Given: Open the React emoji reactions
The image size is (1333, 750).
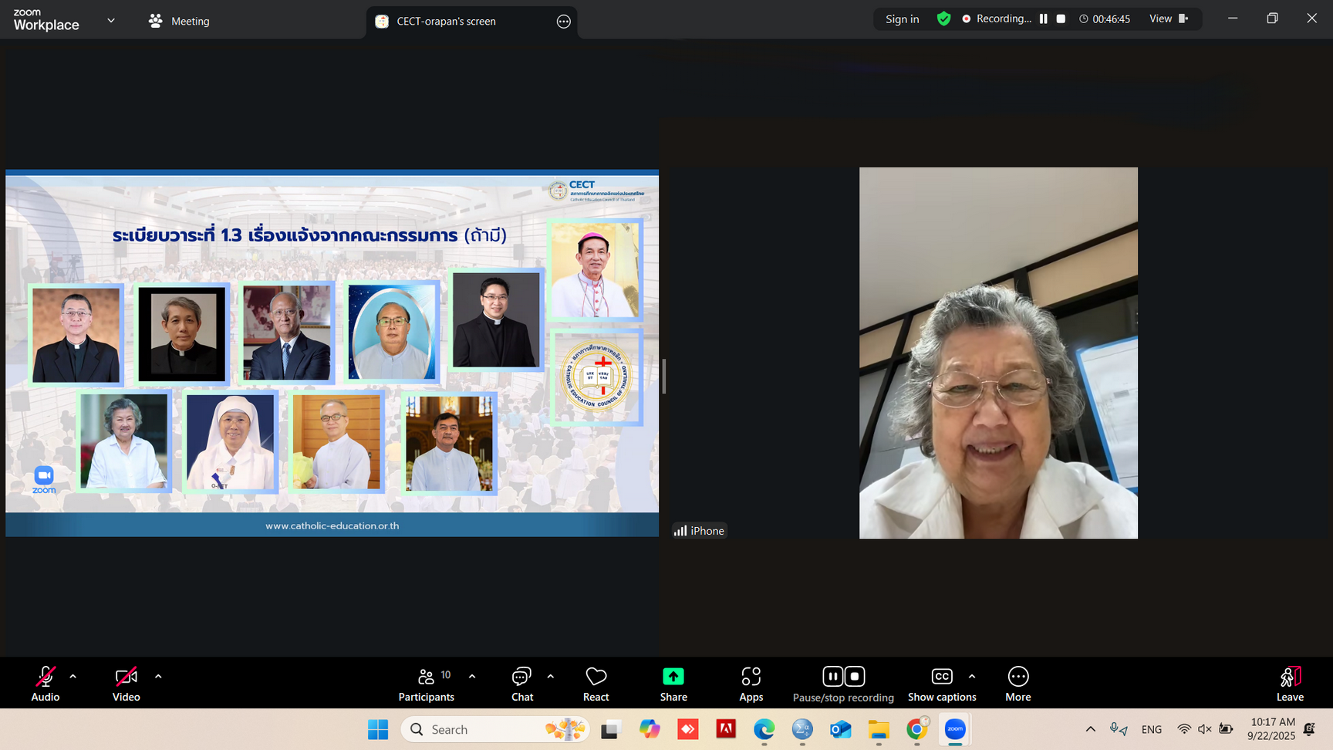Looking at the screenshot, I should [x=596, y=683].
